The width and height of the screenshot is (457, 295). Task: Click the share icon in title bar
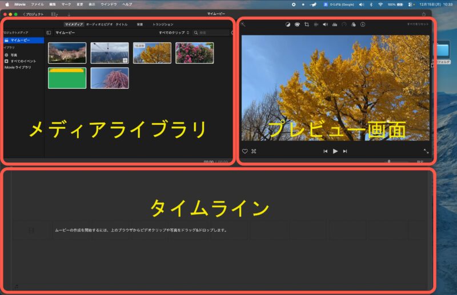click(x=423, y=14)
